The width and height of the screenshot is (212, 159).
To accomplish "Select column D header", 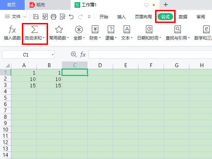I will (x=100, y=65).
